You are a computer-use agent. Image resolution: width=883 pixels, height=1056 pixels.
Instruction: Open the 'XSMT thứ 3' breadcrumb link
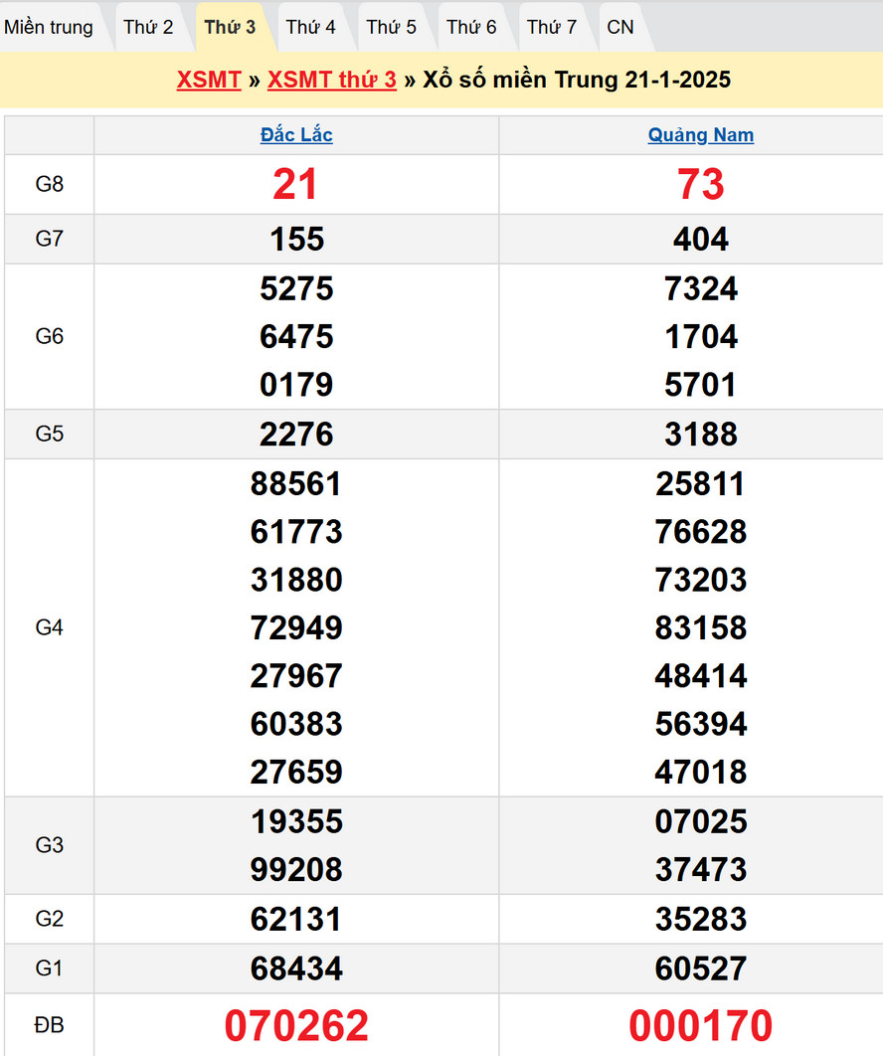coord(332,80)
